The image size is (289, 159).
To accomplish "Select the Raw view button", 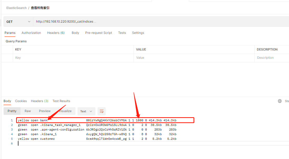I will (28, 111).
